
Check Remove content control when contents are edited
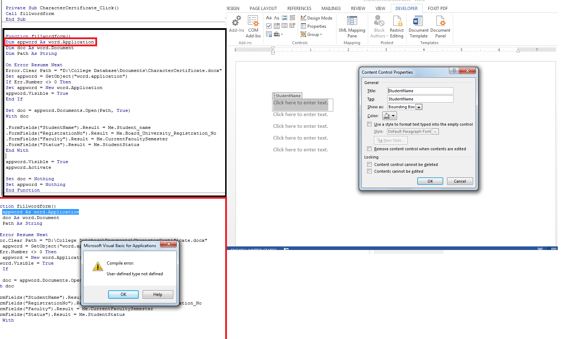(369, 149)
